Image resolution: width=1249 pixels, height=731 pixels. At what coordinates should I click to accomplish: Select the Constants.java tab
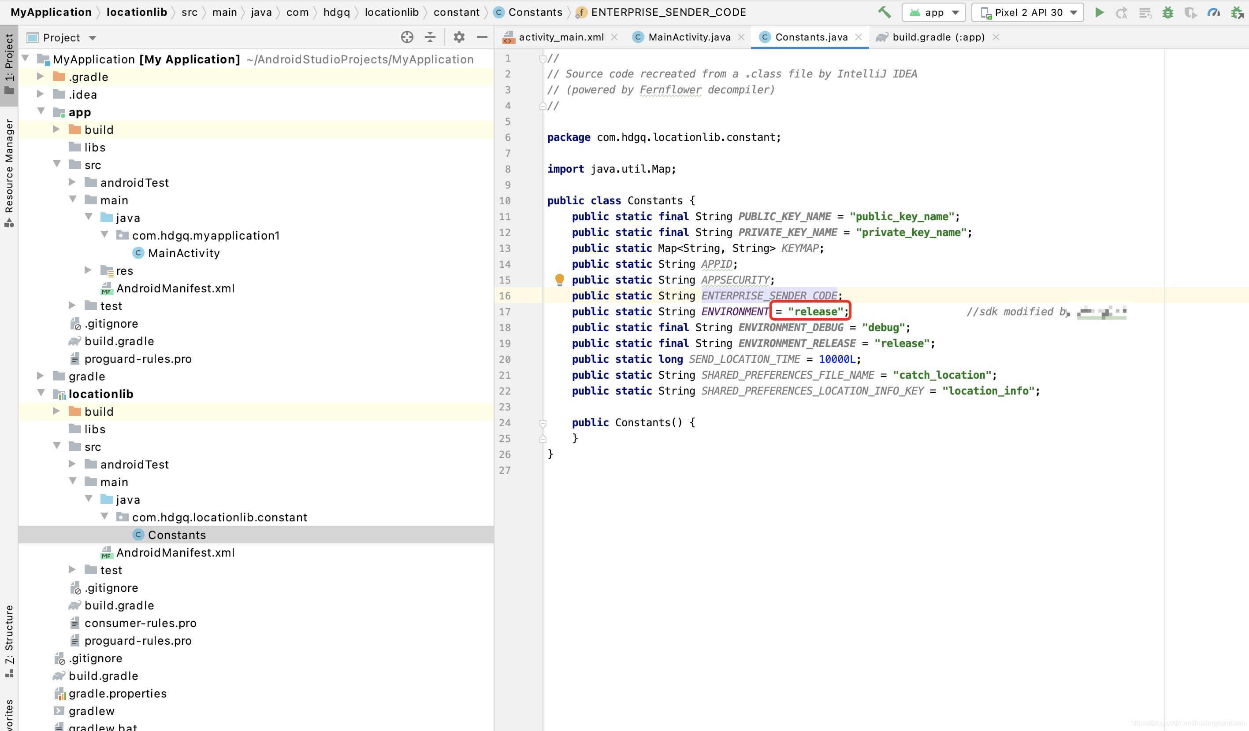811,37
